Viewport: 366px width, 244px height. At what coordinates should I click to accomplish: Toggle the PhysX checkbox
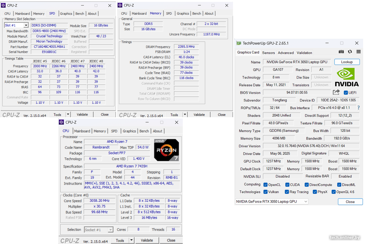point(314,192)
